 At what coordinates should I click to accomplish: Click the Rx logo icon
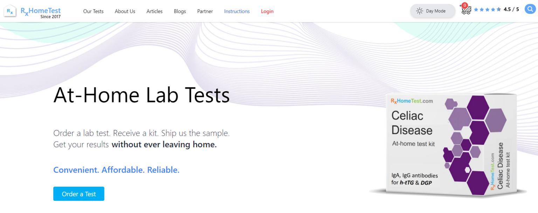point(9,11)
